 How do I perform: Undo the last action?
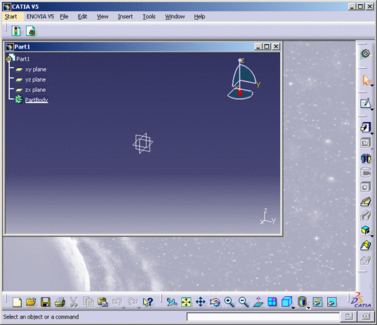tap(117, 302)
